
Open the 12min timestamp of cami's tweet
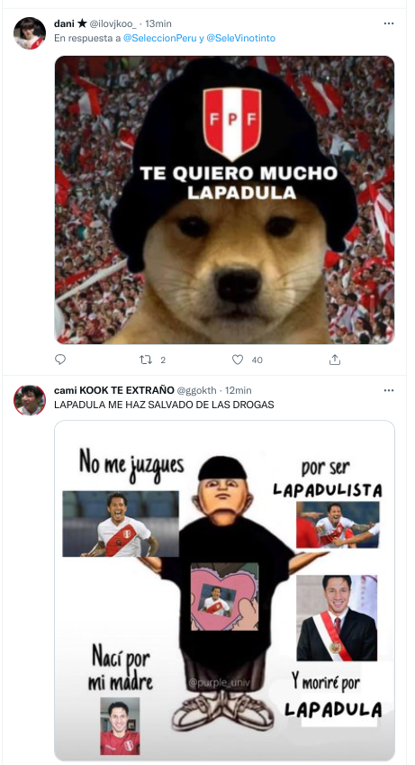[x=238, y=390]
